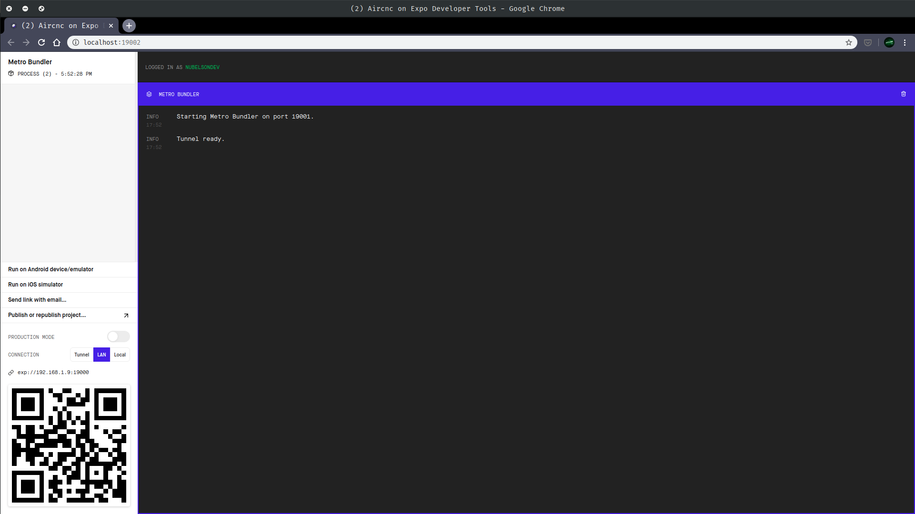Select Tunnel connection type

(x=81, y=355)
